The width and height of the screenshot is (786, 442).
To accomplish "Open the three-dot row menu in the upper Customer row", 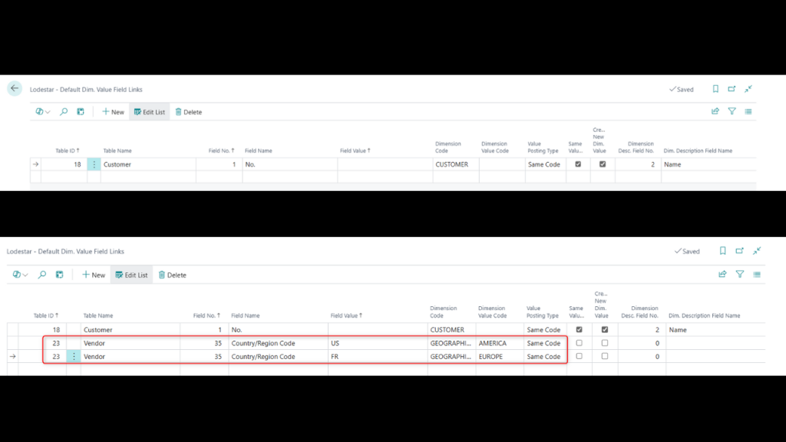I will 94,164.
